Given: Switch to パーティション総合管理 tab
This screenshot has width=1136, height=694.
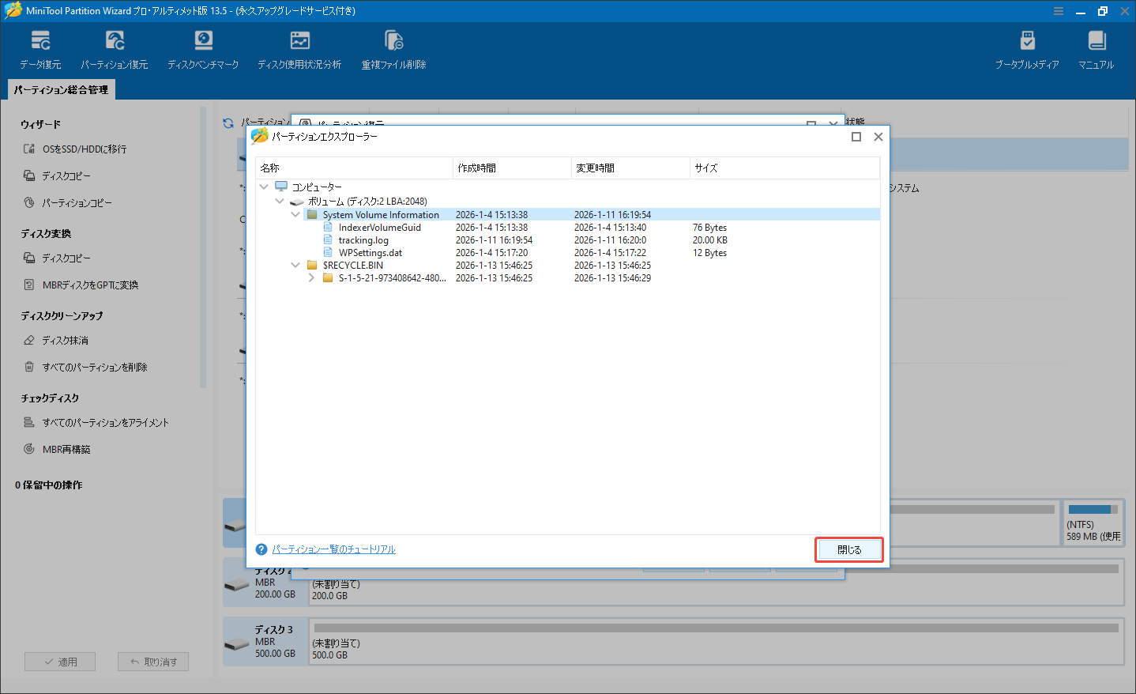Looking at the screenshot, I should click(x=61, y=89).
